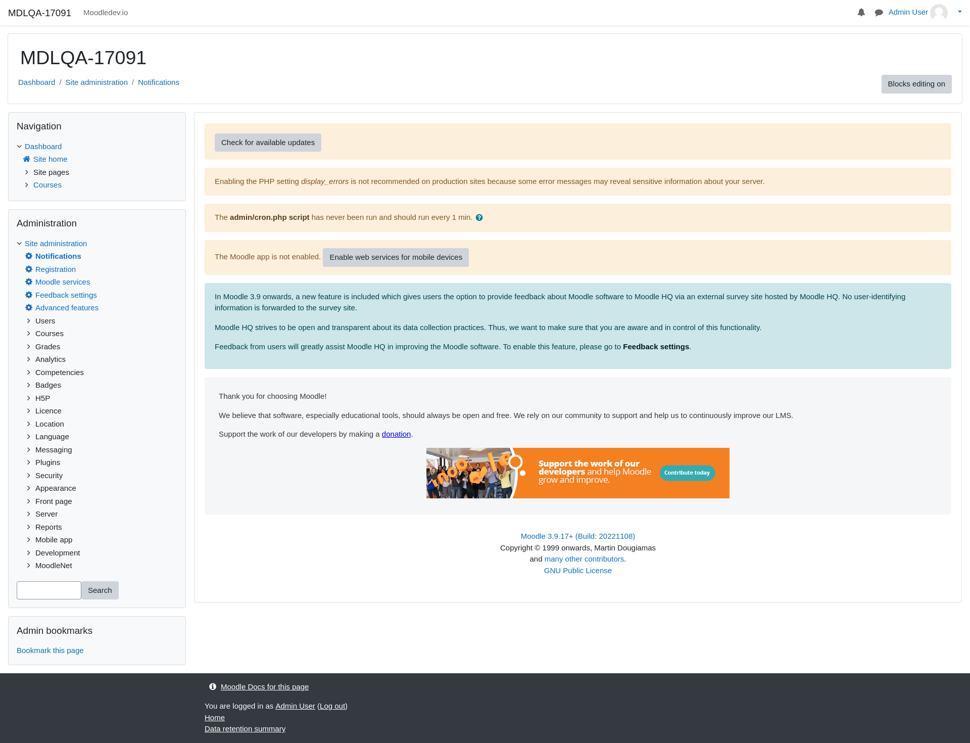The image size is (970, 743).
Task: Open Analytics in administration tree
Action: coord(51,359)
